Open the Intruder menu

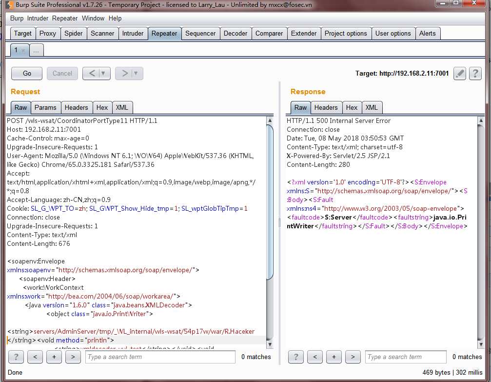click(x=38, y=18)
